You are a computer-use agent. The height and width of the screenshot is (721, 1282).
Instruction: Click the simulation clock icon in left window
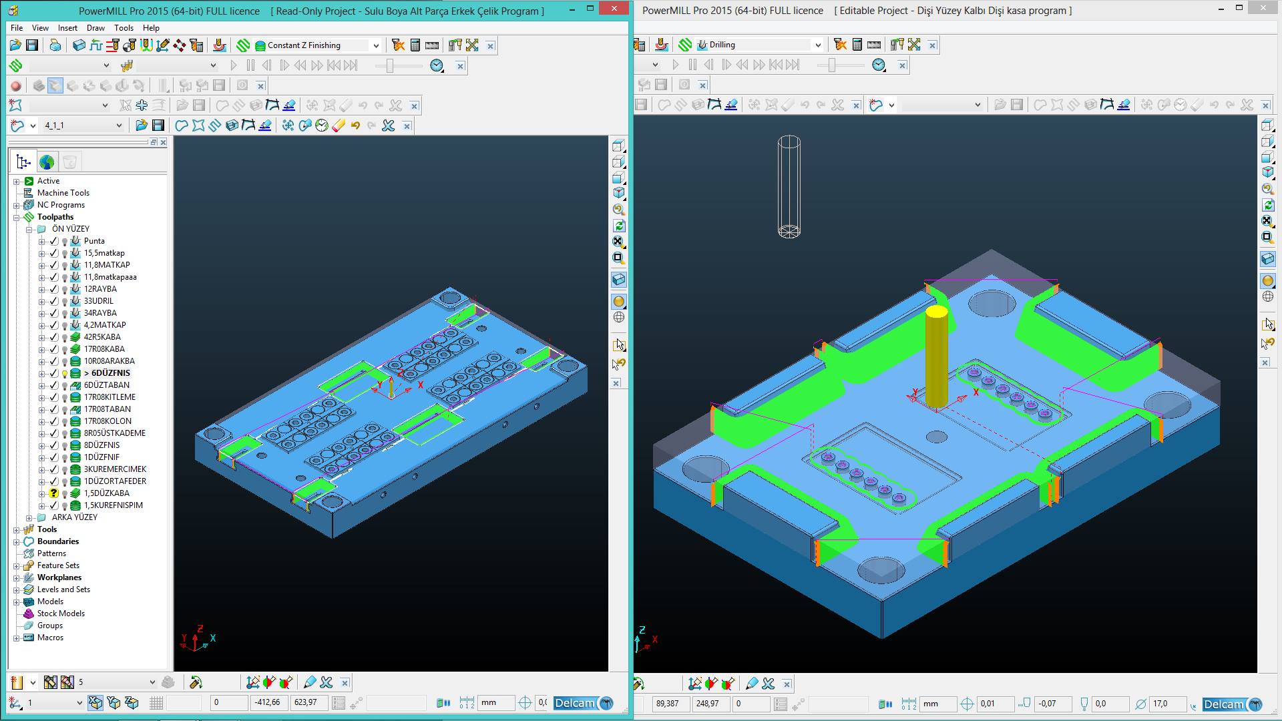(437, 65)
